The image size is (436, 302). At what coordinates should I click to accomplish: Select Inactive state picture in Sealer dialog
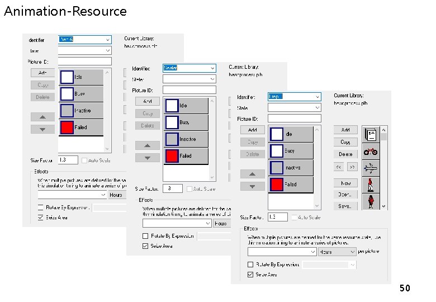186,139
